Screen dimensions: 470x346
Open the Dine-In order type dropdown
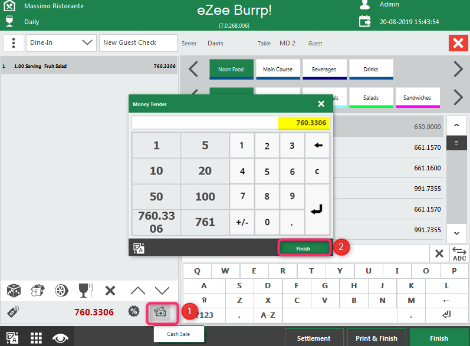(x=61, y=43)
